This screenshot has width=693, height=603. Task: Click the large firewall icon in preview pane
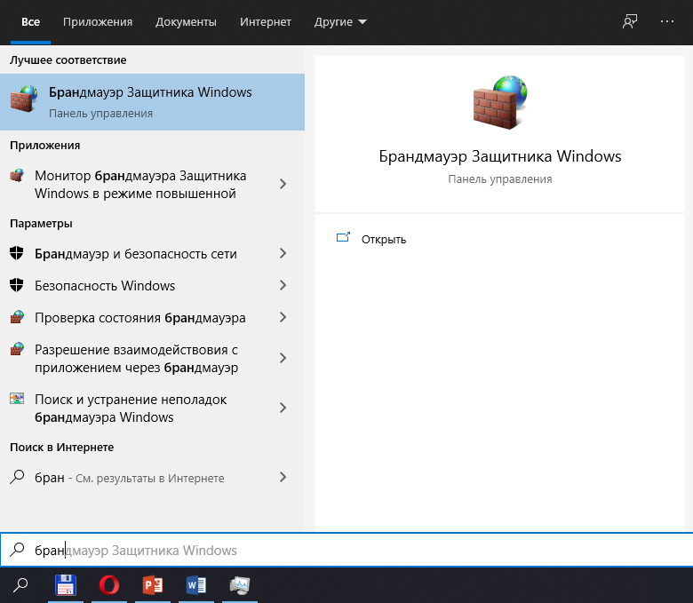coord(499,102)
